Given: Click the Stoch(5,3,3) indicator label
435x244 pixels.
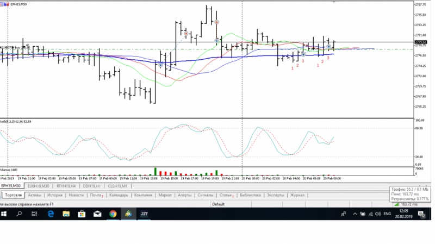Looking at the screenshot, I should [16, 121].
